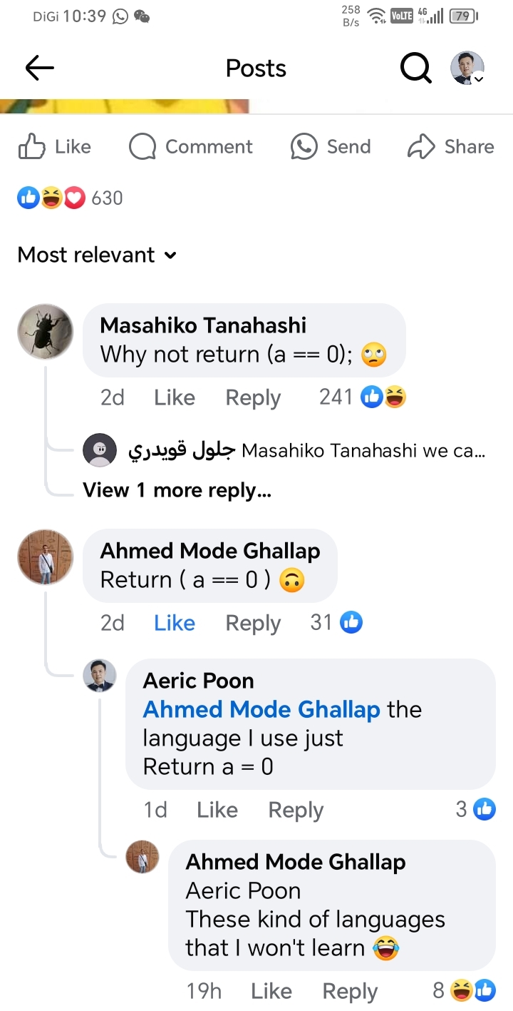Tap the 630 reactions count
513x1011 pixels.
click(106, 198)
